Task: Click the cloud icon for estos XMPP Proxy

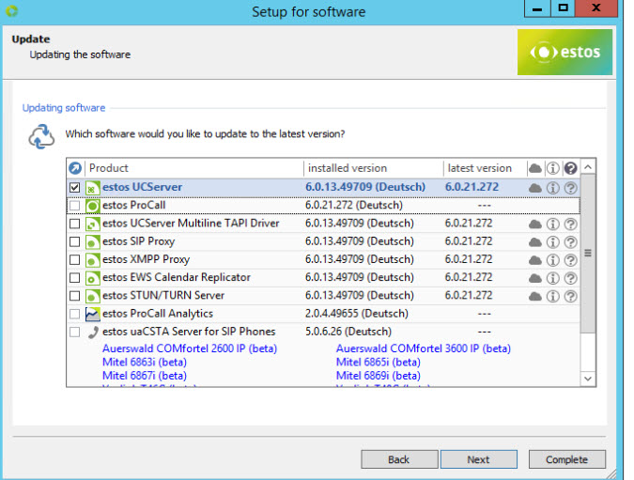Action: (535, 260)
